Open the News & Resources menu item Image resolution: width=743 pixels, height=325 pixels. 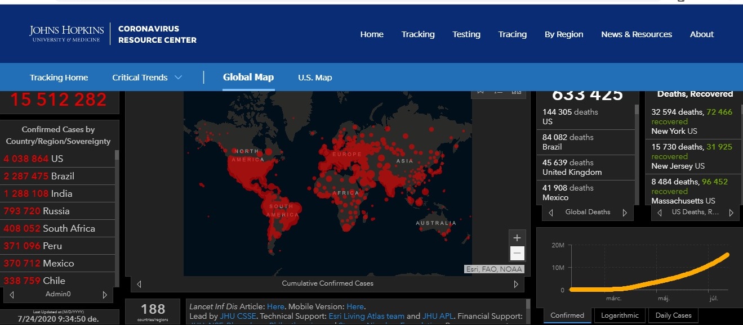tap(637, 34)
